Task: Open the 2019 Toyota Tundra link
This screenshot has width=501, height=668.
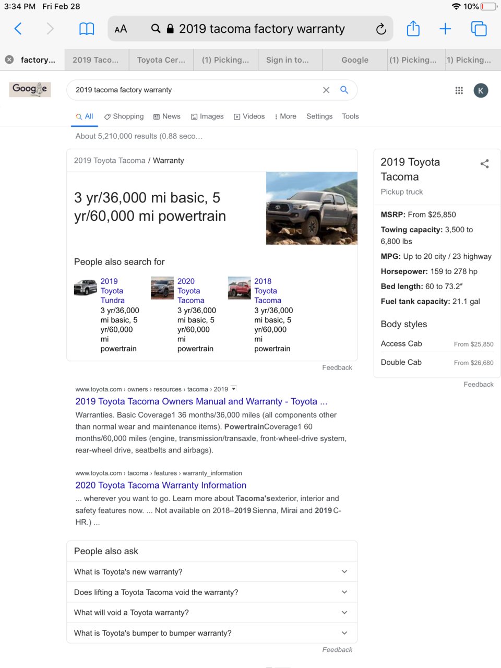Action: 113,291
